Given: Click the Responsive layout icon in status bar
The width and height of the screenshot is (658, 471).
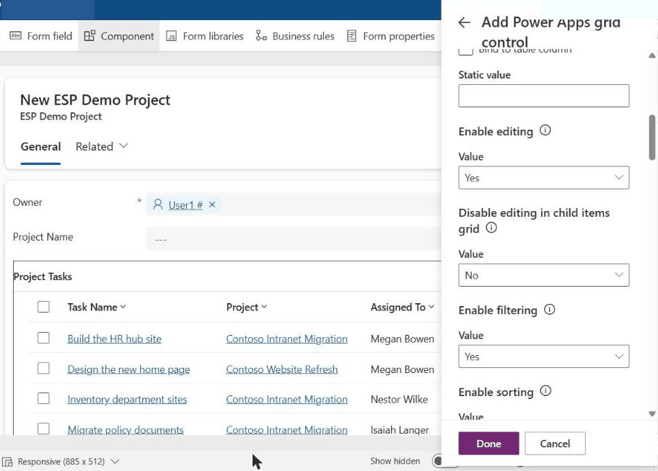Looking at the screenshot, I should (7, 462).
